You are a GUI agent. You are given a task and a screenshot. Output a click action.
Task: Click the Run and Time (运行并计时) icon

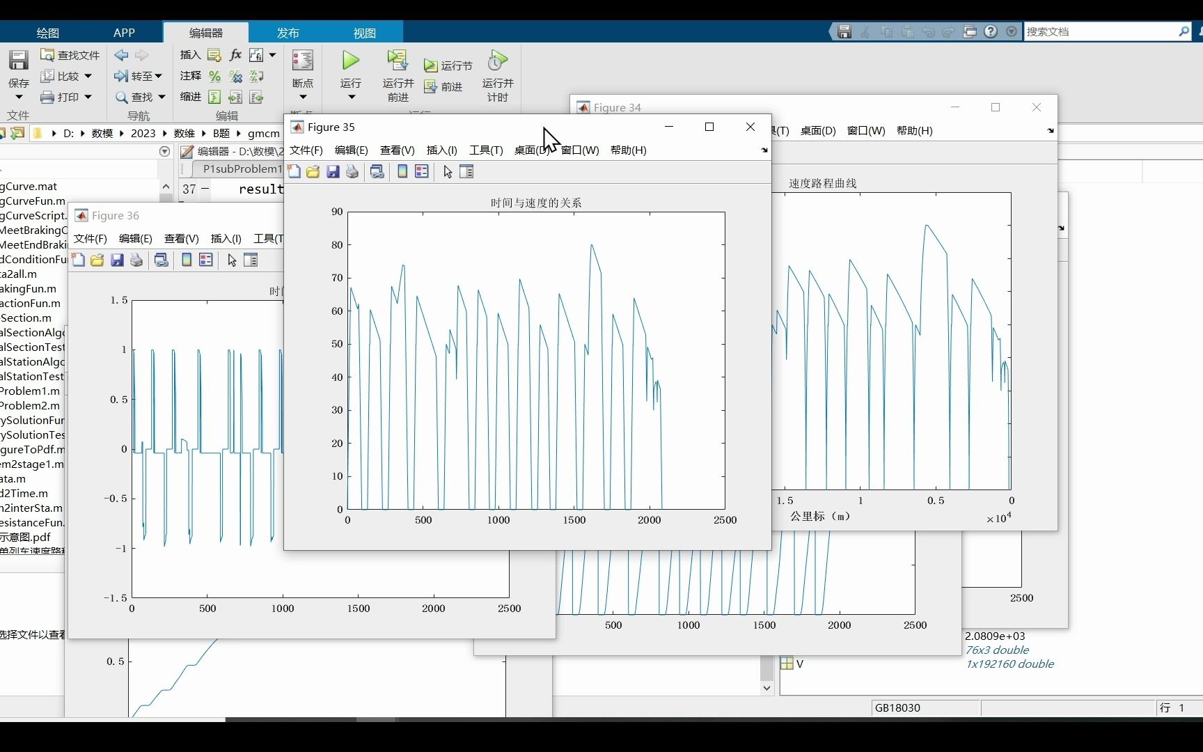497,60
